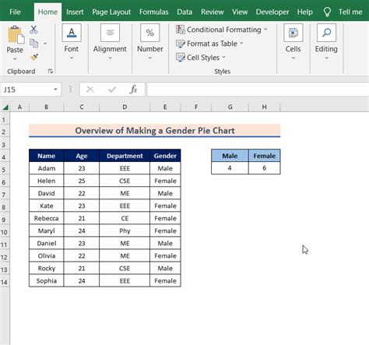Expand the Cells group dropdown arrow
Image resolution: width=369 pixels, height=345 pixels.
293,58
